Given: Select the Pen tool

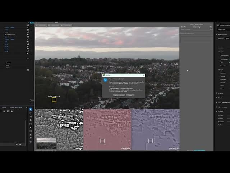Looking at the screenshot, I should tap(31, 127).
